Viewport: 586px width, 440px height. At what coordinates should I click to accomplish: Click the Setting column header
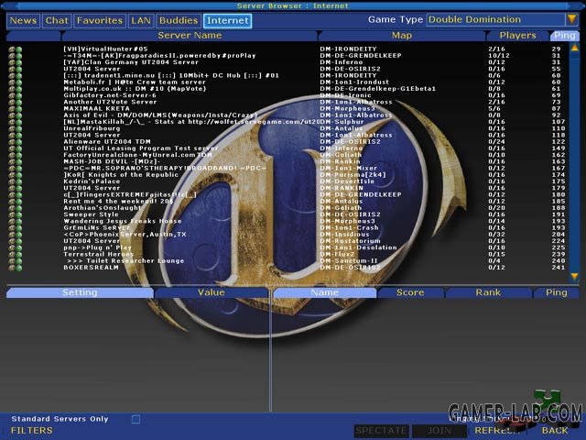point(80,292)
